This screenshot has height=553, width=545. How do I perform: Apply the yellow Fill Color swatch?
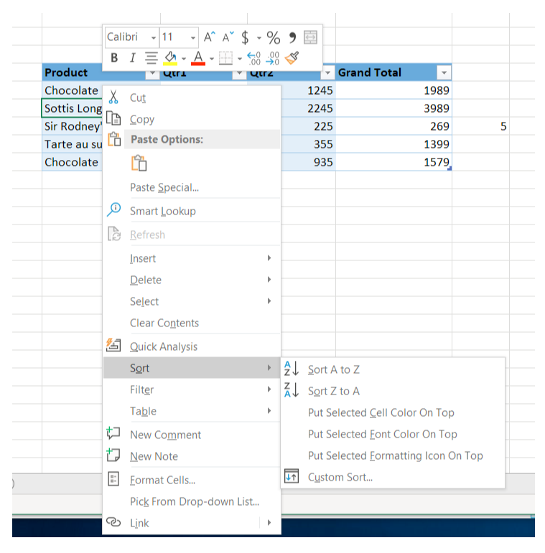170,58
